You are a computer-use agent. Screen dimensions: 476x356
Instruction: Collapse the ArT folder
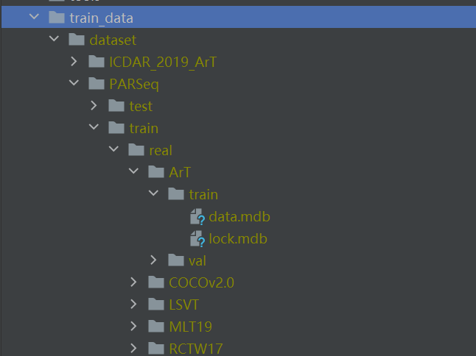click(x=133, y=172)
